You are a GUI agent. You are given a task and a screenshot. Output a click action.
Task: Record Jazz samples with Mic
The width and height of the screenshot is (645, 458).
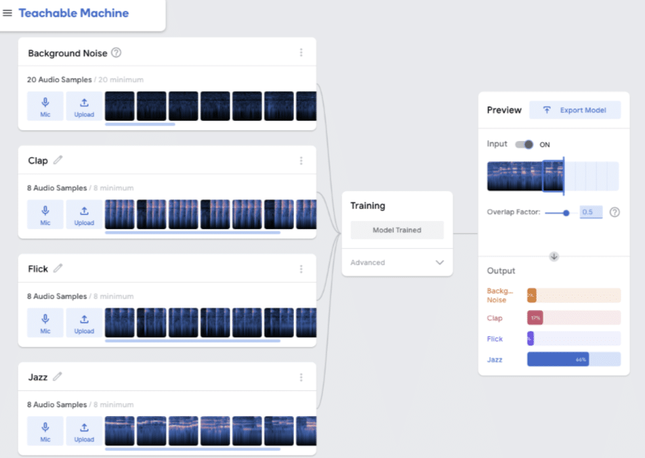click(45, 431)
